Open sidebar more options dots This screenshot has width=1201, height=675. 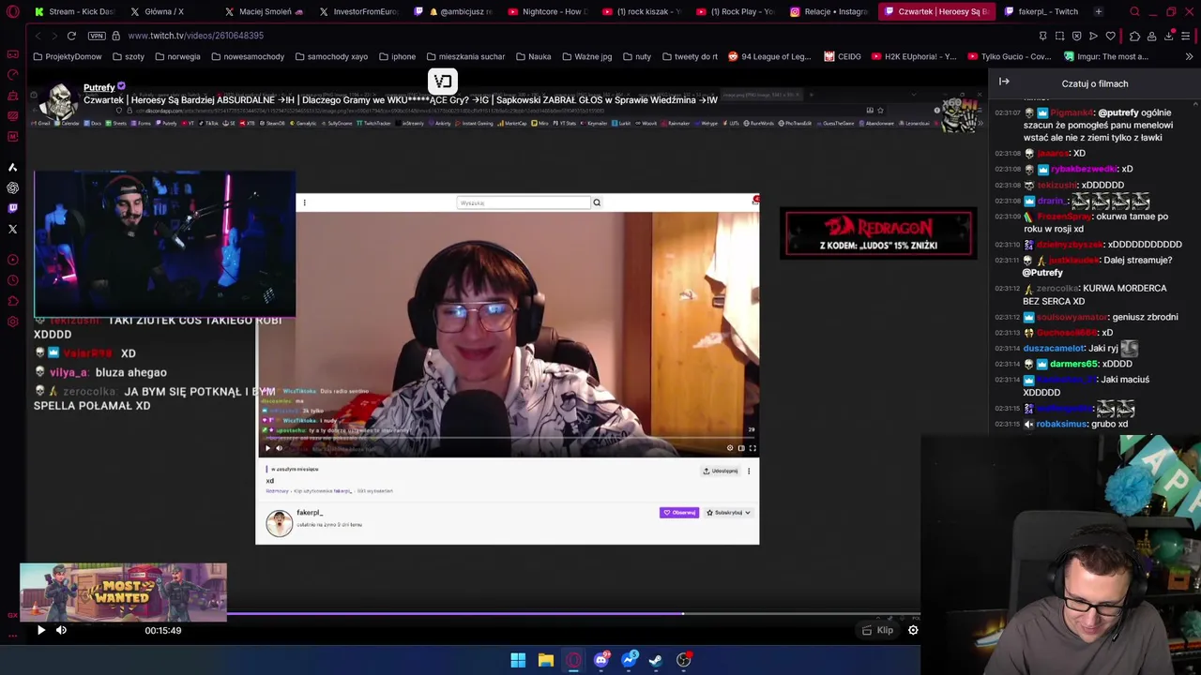pyautogui.click(x=12, y=636)
